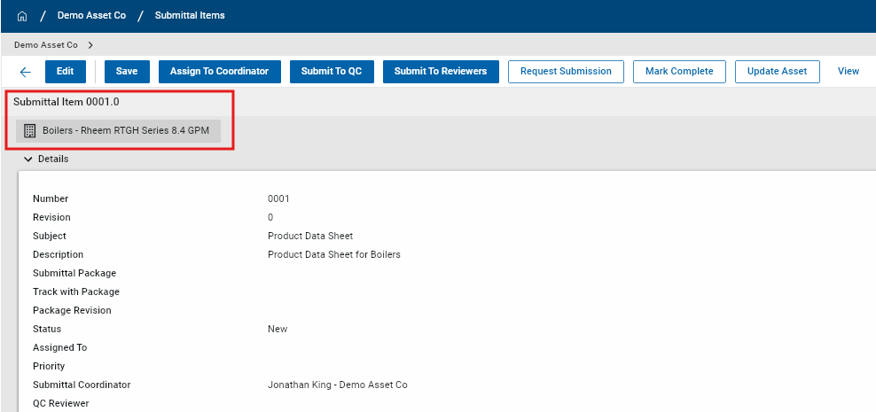This screenshot has width=876, height=412.
Task: Expand the Demo Asset Co breadcrumb chevron
Action: pos(90,44)
